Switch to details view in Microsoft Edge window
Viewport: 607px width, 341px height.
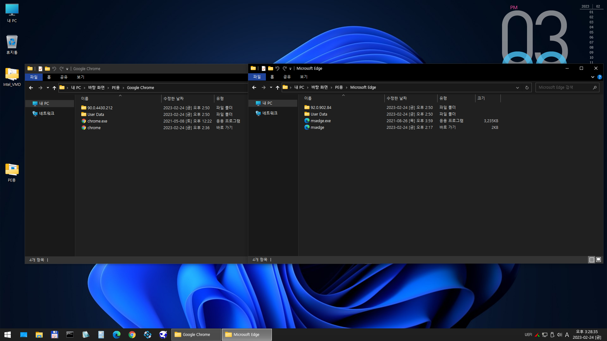click(x=592, y=260)
